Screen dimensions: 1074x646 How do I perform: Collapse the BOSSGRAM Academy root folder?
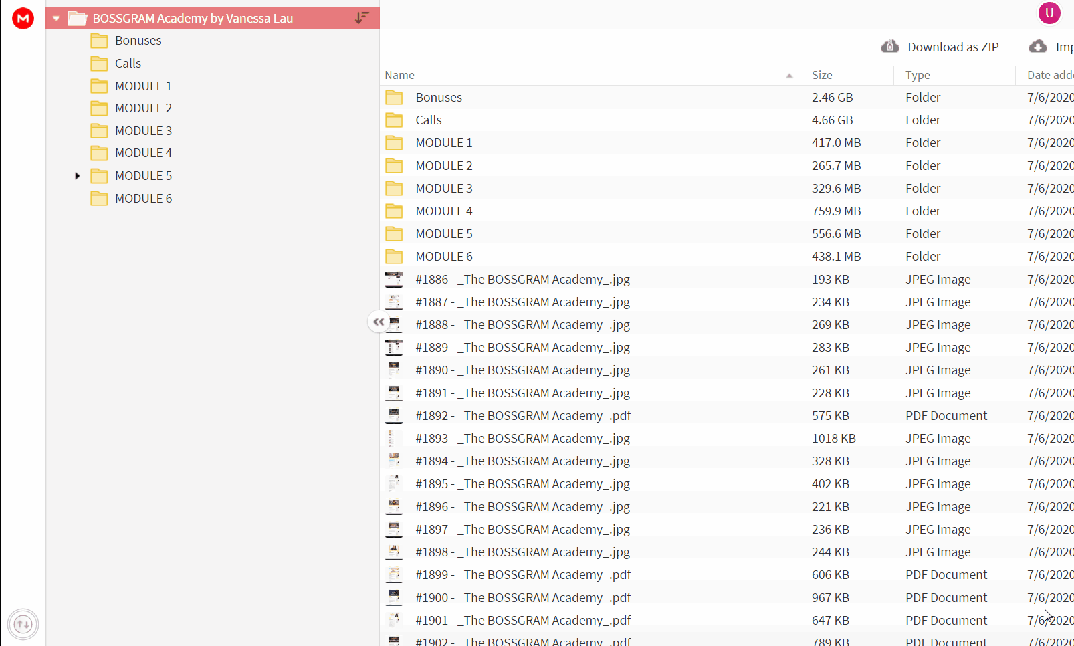pos(56,19)
